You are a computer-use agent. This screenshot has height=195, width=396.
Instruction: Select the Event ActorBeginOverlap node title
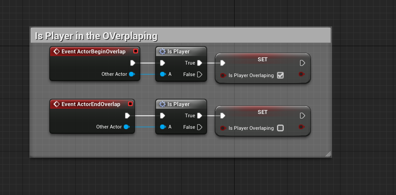[x=93, y=52]
